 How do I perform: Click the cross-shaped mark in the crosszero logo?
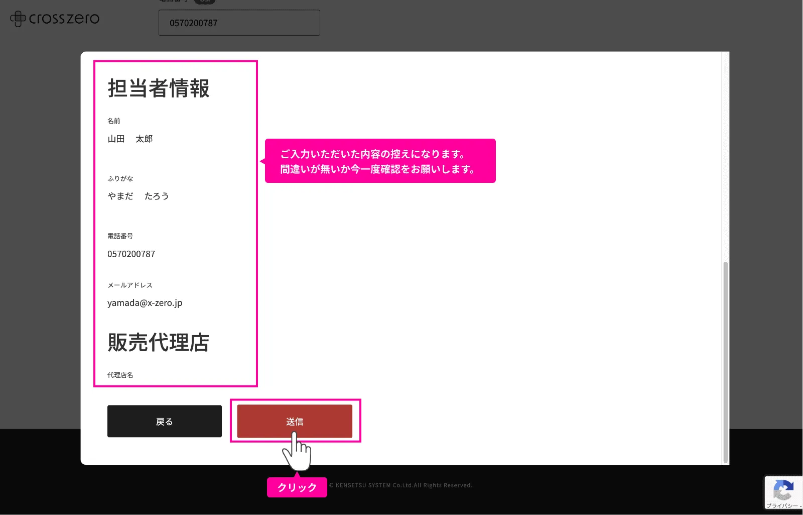tap(18, 19)
